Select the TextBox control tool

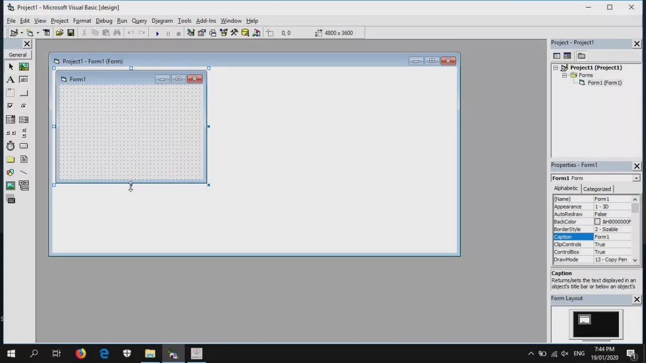[24, 80]
